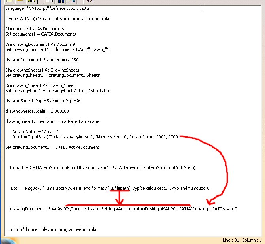Image resolution: width=265 pixels, height=244 pixels.
Task: Click the documents1.Add("Drawing") line
Action: tap(57, 49)
